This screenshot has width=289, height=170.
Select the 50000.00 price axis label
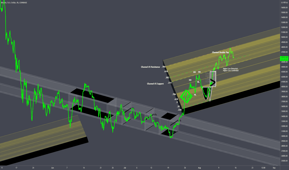click(285, 37)
